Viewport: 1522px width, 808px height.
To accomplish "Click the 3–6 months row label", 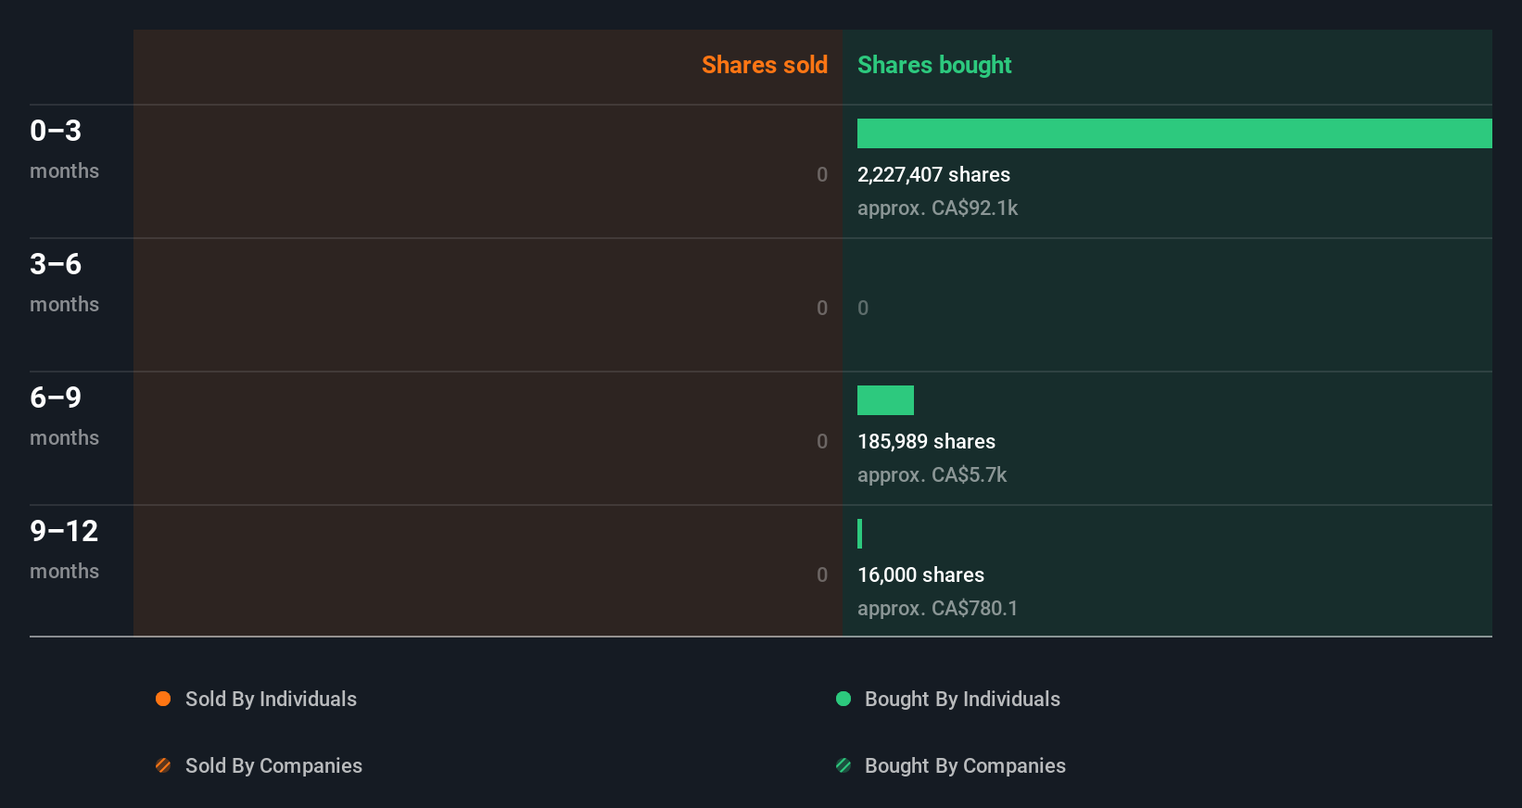I will coord(64,283).
